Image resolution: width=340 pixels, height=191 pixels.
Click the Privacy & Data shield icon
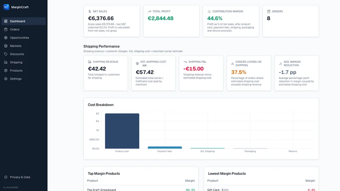pyautogui.click(x=6, y=177)
